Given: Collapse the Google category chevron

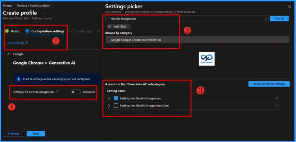Looking at the screenshot, I should [x=9, y=54].
